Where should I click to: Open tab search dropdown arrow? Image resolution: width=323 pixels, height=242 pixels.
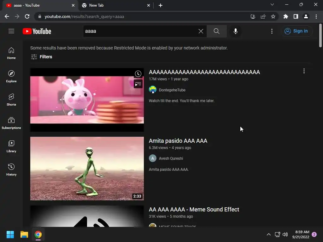(272, 4)
